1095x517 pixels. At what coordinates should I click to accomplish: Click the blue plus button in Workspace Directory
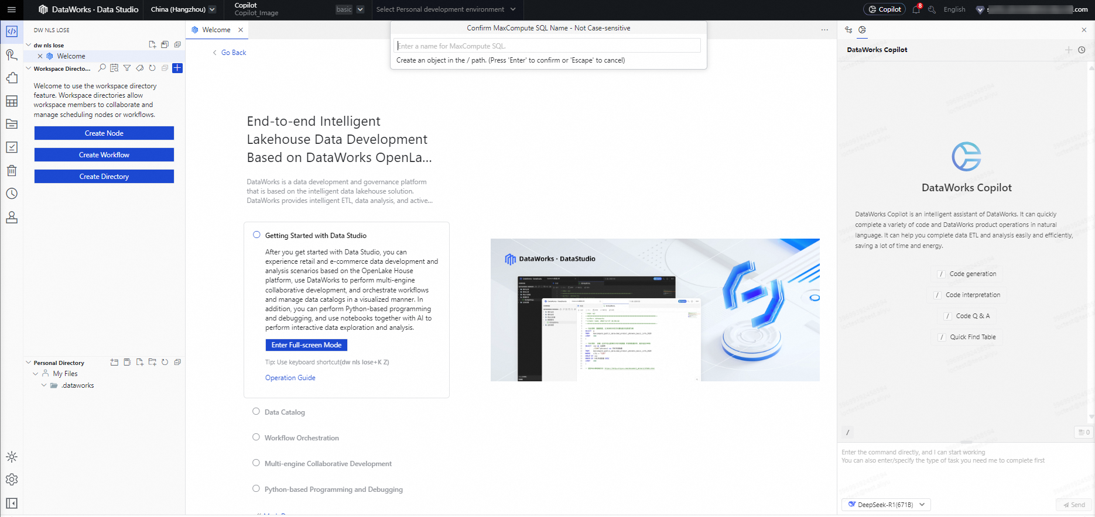(177, 68)
